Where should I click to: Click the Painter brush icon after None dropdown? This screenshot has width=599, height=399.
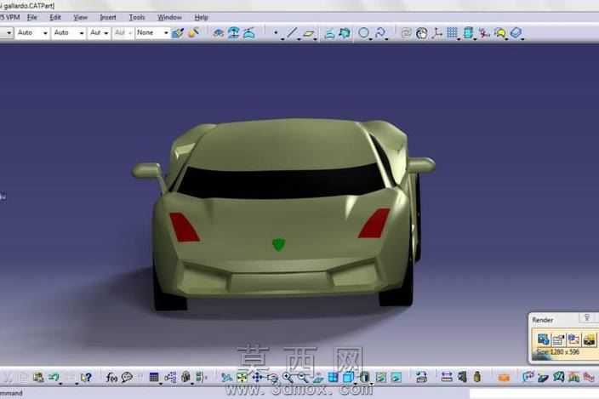[x=178, y=33]
